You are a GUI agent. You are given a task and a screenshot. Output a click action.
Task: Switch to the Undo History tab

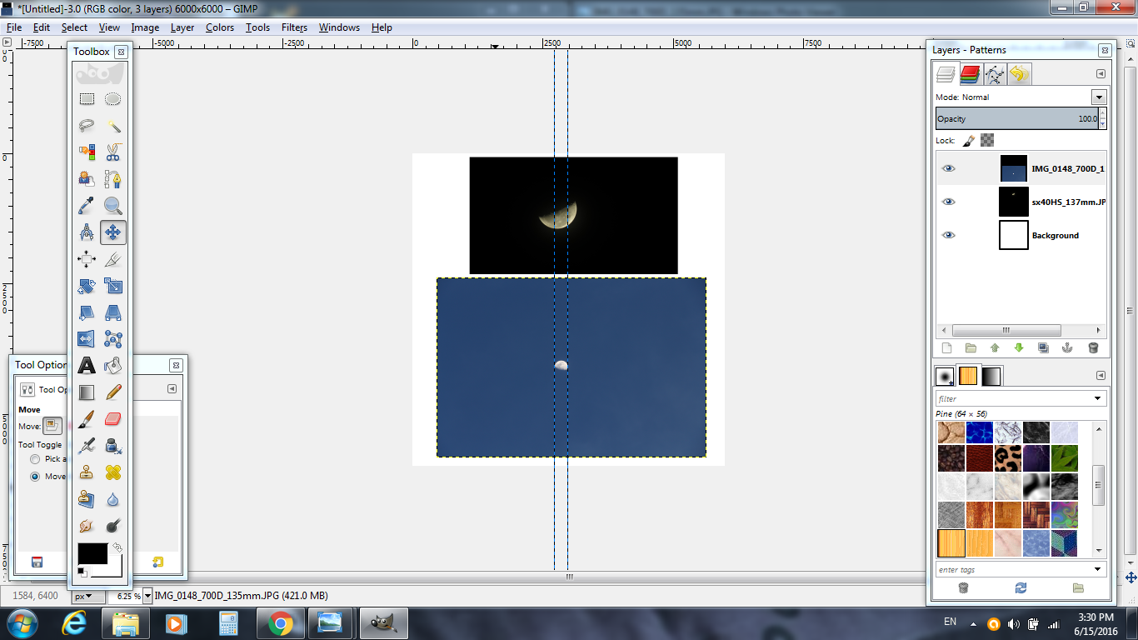point(1019,75)
